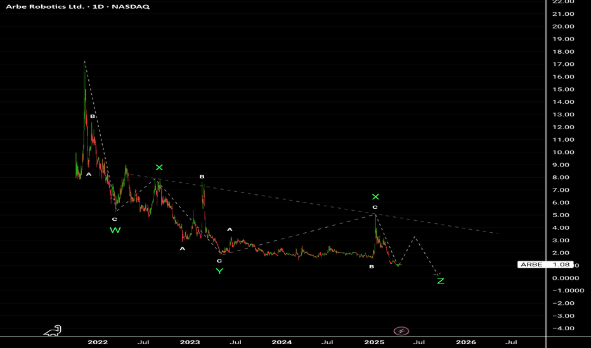Select the white C label above Y

click(219, 261)
